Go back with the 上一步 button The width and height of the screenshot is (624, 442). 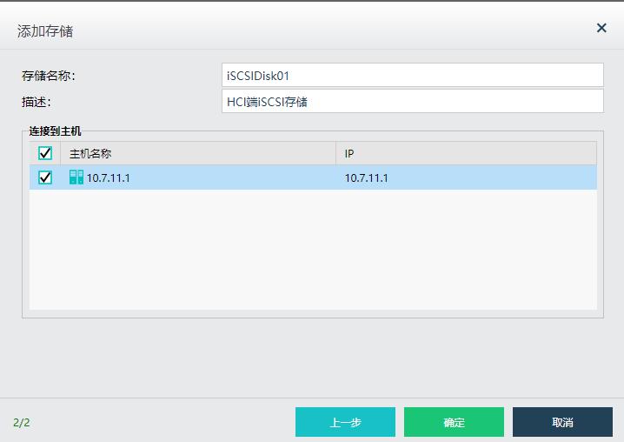tap(345, 422)
